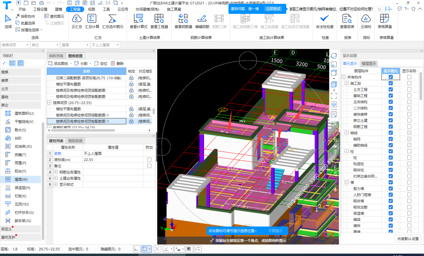This screenshot has height=256, width=424.
Task: Click 批量选择 tool
Action: pos(25,23)
